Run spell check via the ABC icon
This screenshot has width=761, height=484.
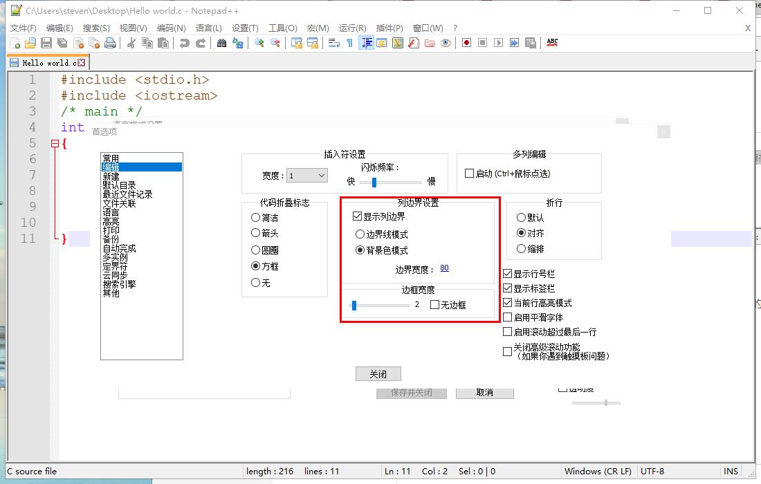click(553, 43)
